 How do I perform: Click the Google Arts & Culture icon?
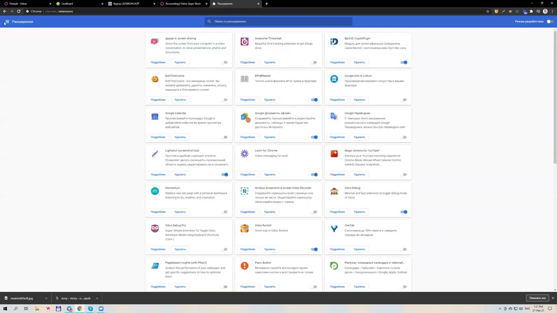click(334, 79)
